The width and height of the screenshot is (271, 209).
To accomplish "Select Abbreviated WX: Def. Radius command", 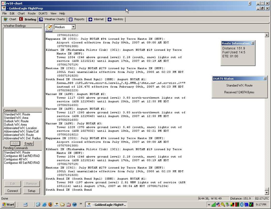I will 22,138.
